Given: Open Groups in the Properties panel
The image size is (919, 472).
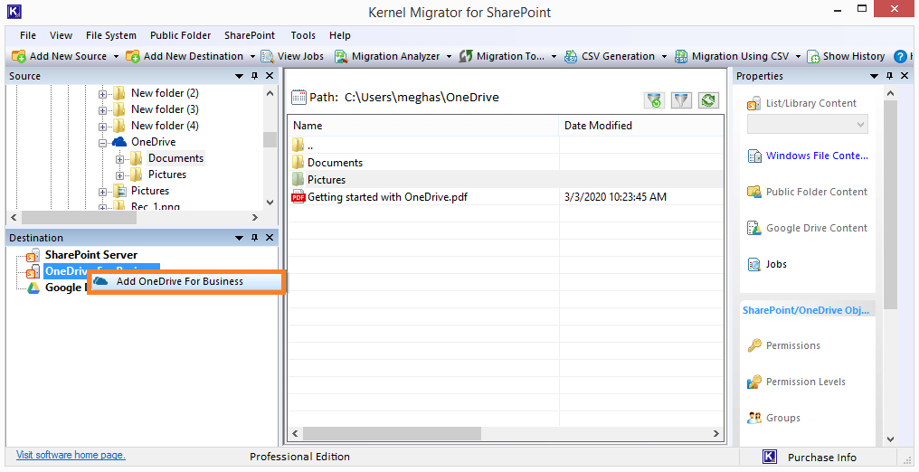Looking at the screenshot, I should pyautogui.click(x=782, y=418).
